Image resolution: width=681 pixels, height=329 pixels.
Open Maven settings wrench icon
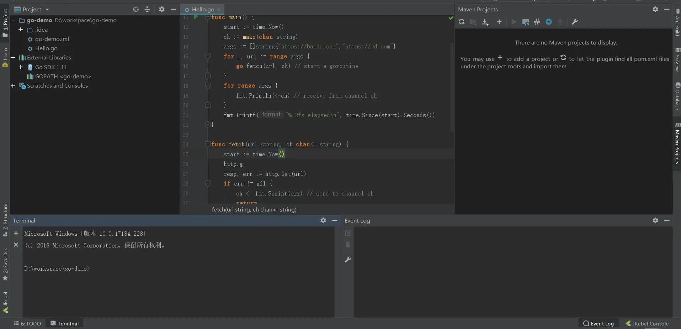tap(575, 22)
